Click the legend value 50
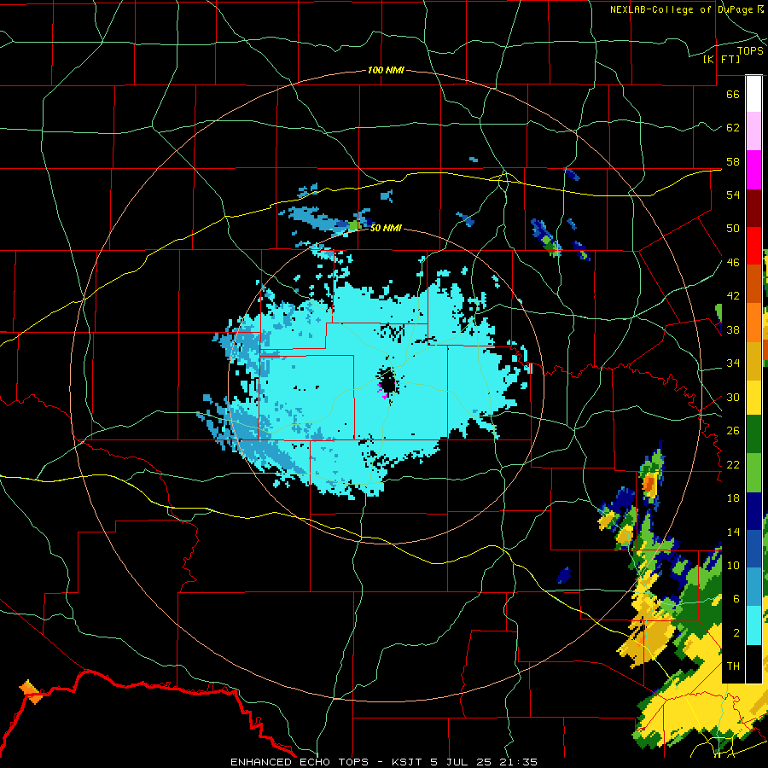 tap(733, 228)
